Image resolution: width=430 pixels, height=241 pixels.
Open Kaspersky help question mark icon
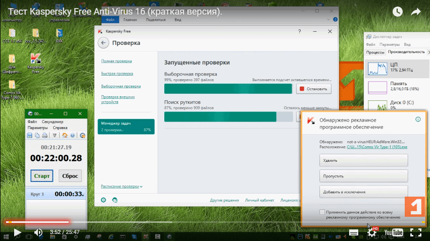[300, 31]
